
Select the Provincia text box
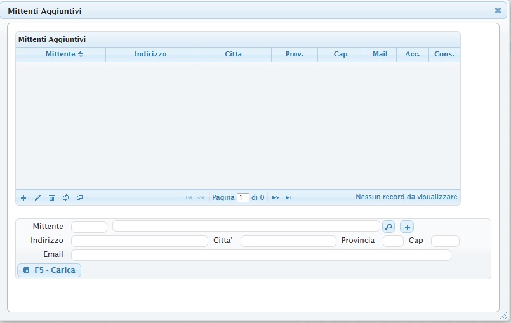tap(393, 241)
